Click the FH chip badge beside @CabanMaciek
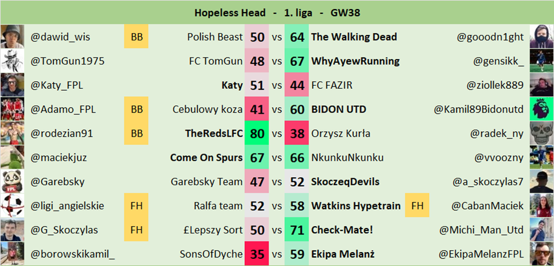The width and height of the screenshot is (554, 266). (x=416, y=206)
